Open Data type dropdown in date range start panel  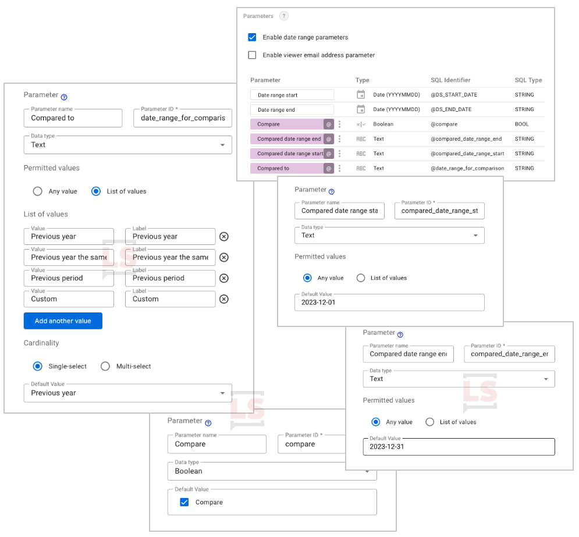point(389,236)
